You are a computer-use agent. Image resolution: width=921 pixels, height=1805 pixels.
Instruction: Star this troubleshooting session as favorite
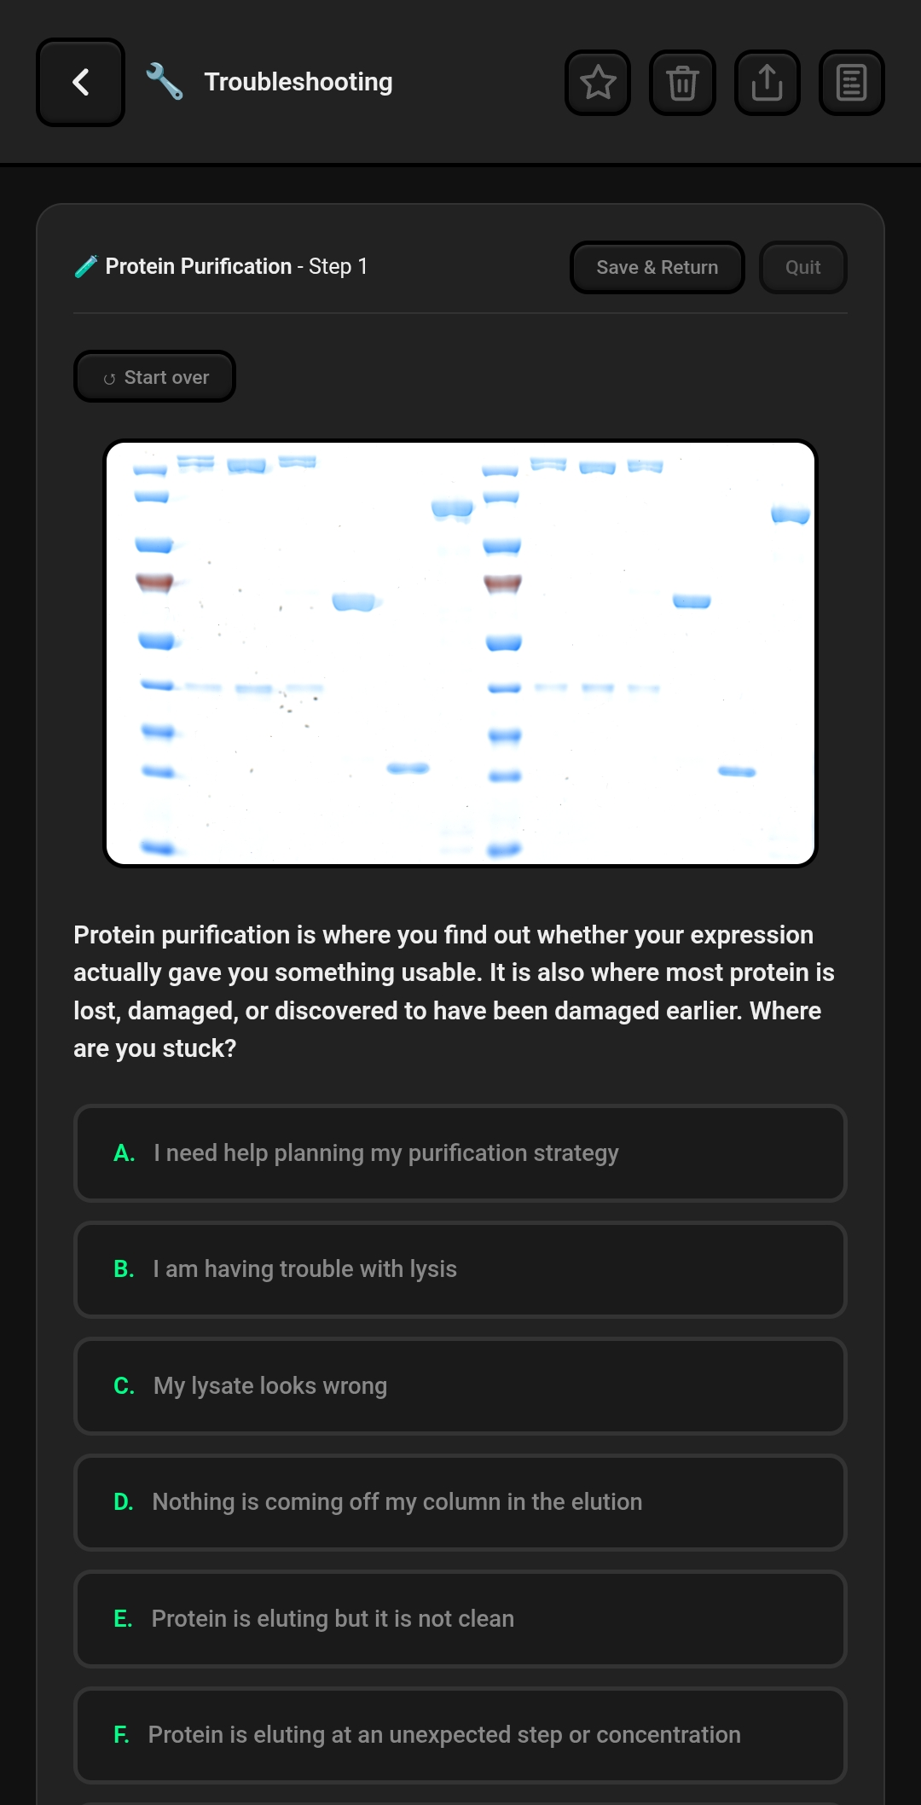click(x=597, y=82)
